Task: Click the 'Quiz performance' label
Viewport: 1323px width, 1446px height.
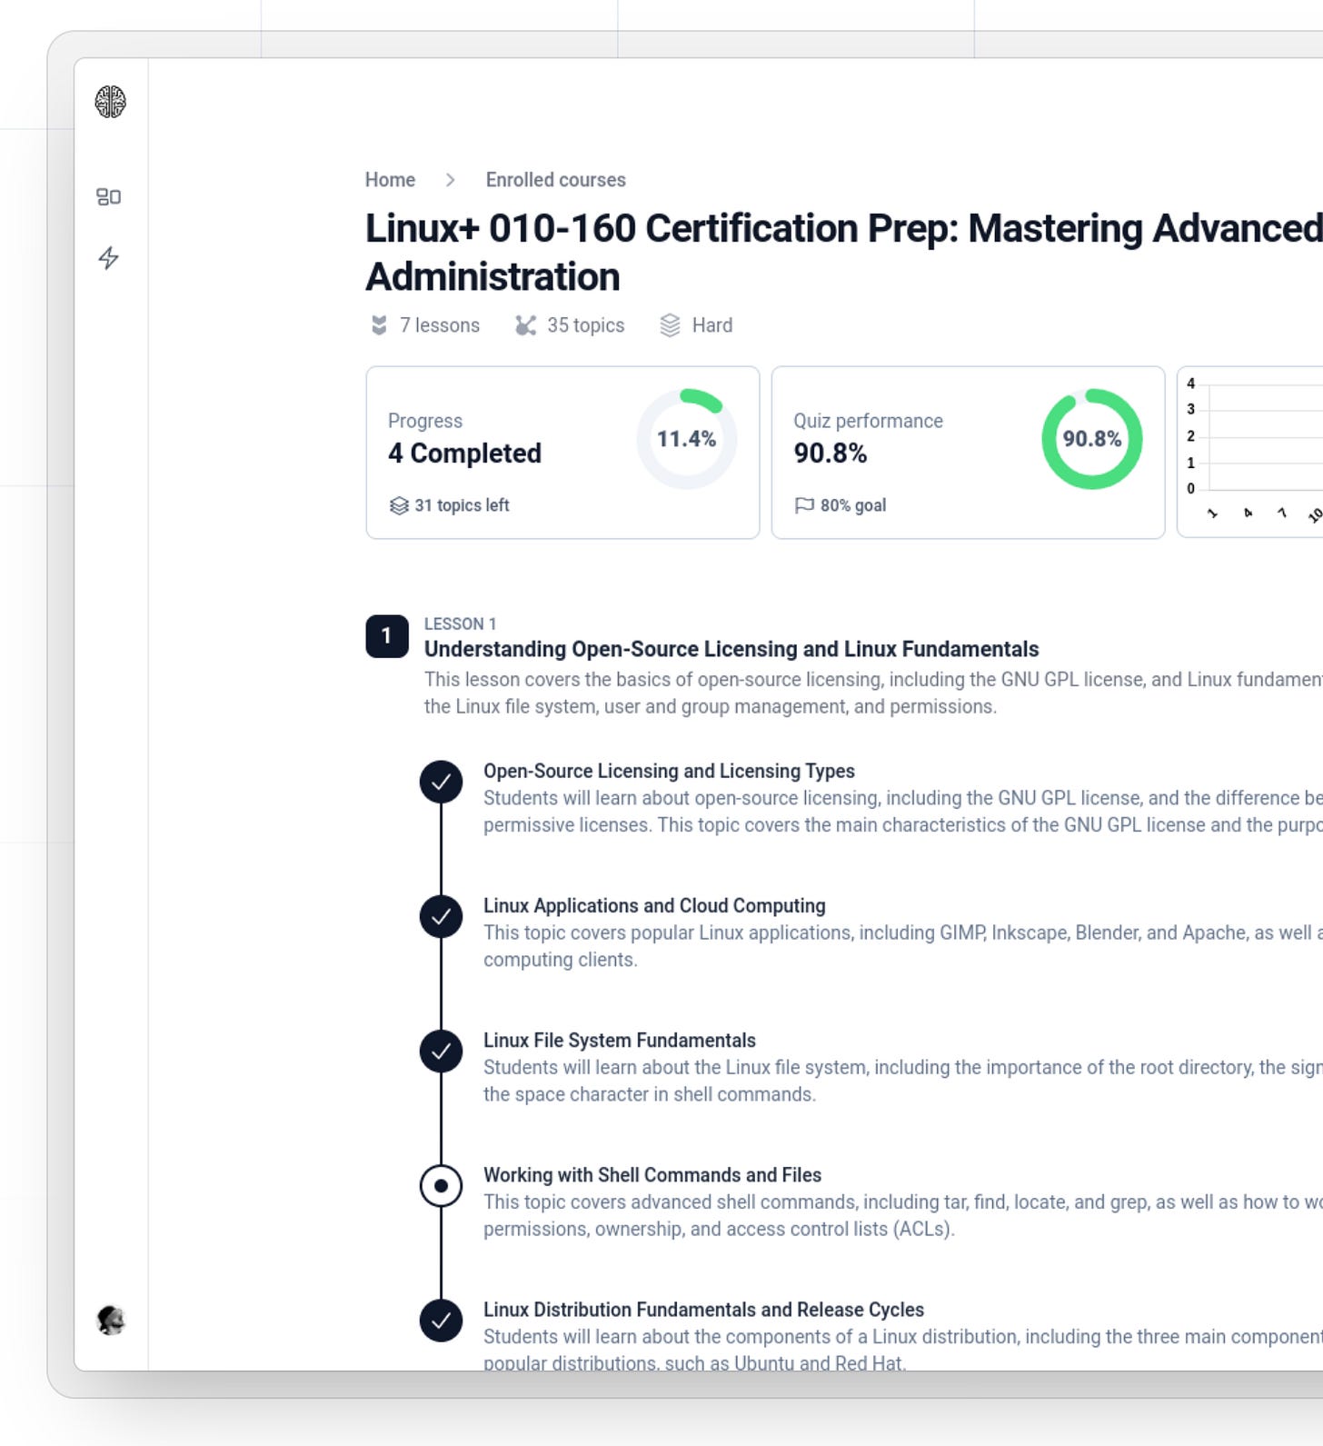Action: coord(868,421)
